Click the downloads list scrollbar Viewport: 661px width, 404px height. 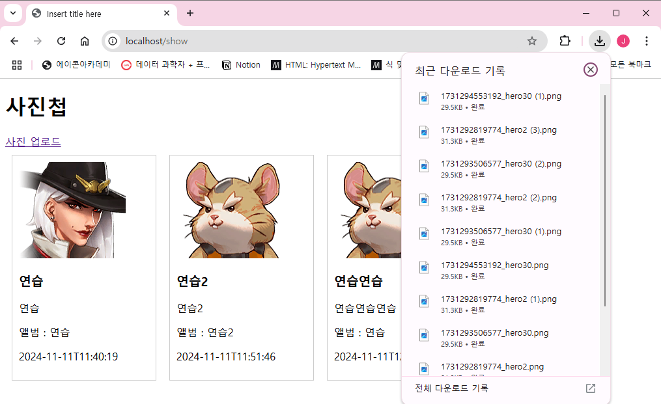pyautogui.click(x=604, y=200)
